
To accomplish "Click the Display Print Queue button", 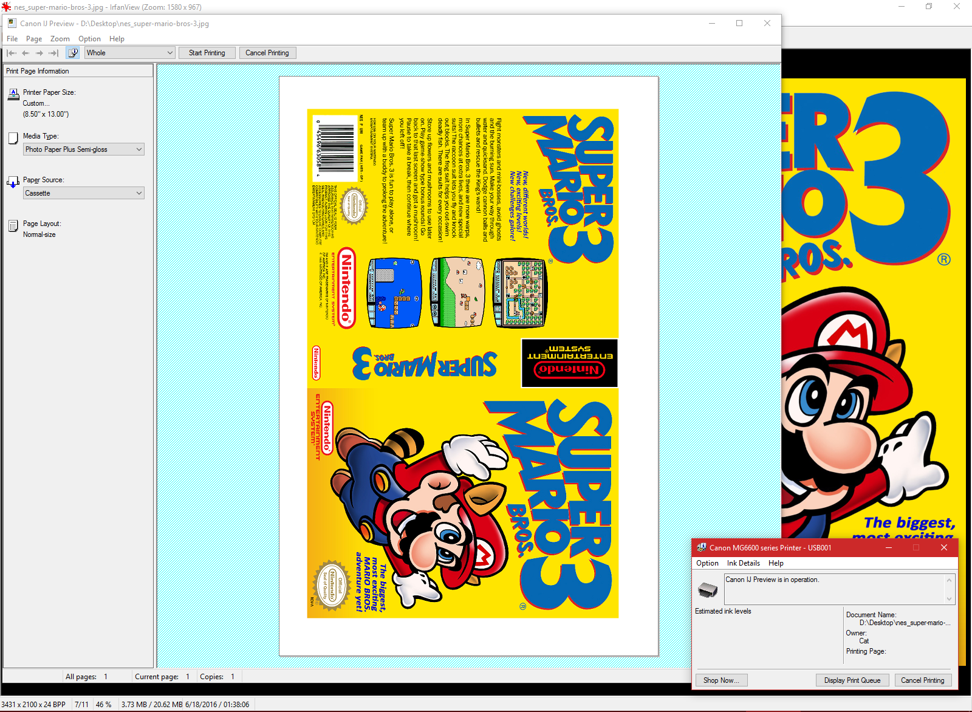I will tap(852, 680).
